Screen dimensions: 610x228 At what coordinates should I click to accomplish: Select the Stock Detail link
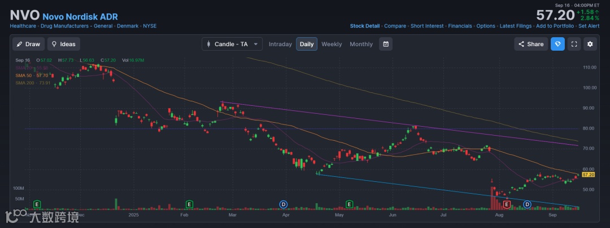tap(365, 26)
